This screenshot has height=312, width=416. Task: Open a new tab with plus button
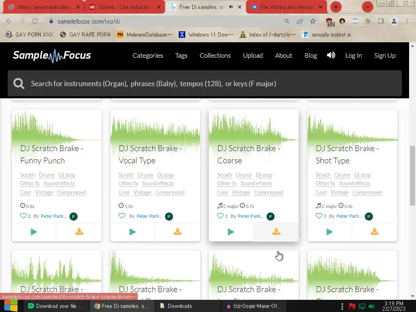[x=336, y=7]
